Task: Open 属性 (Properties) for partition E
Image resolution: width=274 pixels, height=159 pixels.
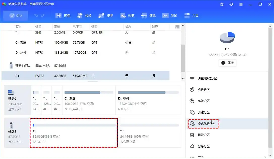Action: tap(227, 63)
